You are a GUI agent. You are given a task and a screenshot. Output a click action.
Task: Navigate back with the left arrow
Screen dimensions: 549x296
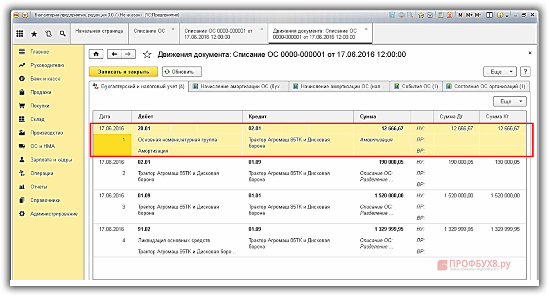[115, 54]
